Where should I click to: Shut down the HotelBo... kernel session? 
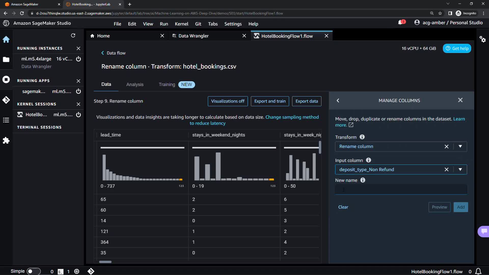point(78,115)
